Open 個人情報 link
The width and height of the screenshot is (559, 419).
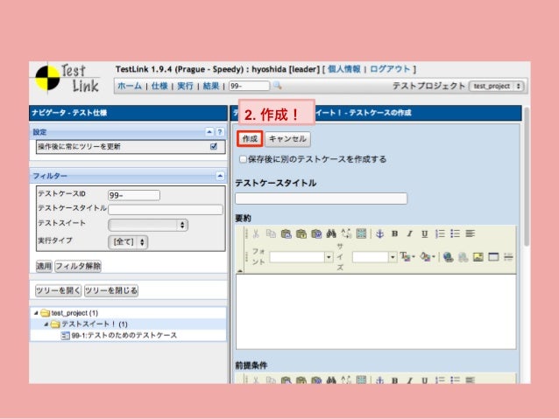click(344, 69)
